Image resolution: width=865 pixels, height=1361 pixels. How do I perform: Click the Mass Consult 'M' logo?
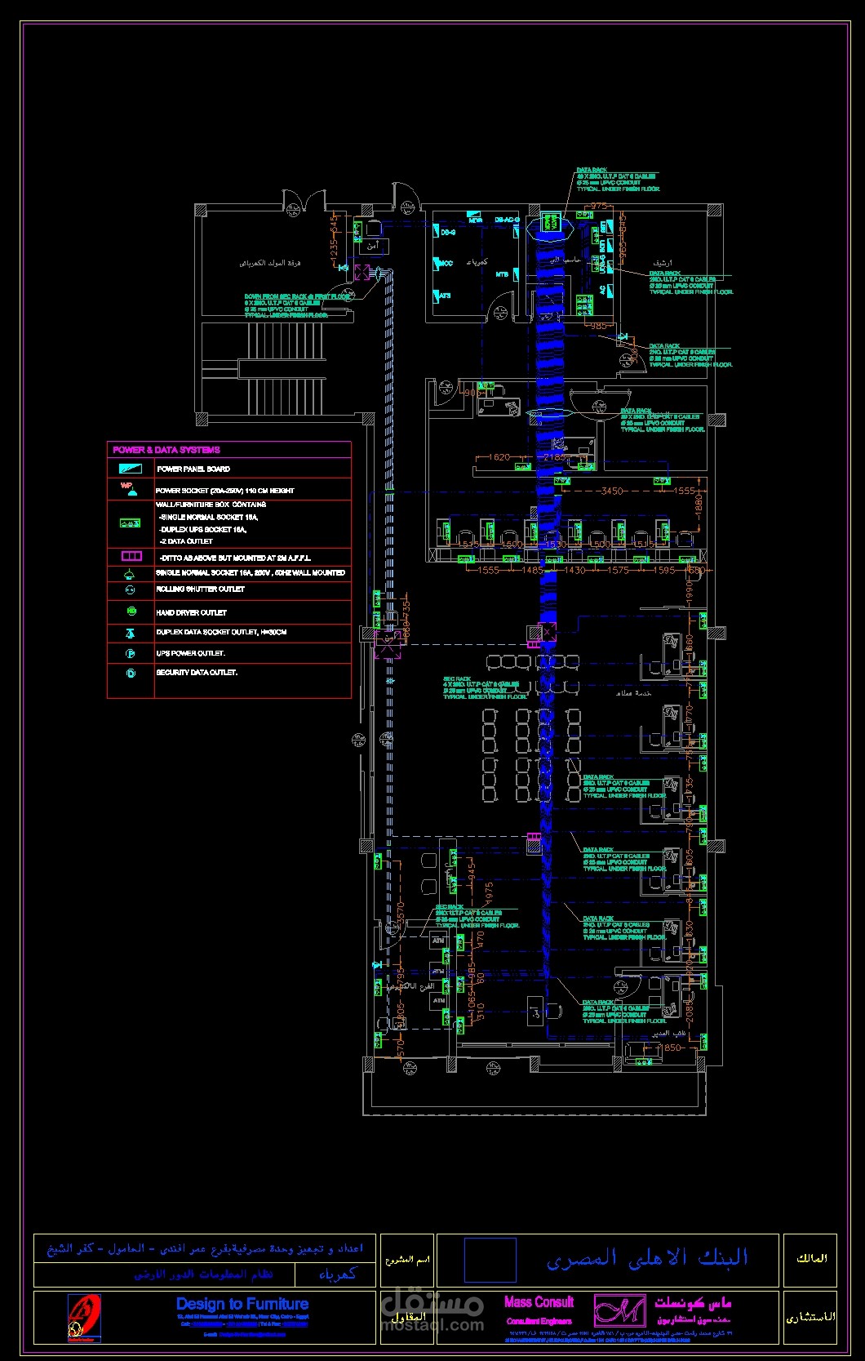[x=619, y=1310]
